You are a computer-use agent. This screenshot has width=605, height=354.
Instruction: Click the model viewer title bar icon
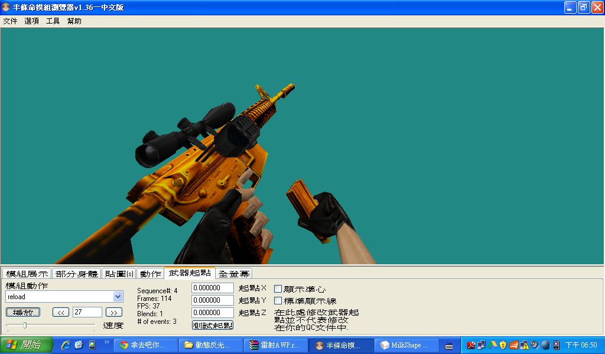point(6,7)
